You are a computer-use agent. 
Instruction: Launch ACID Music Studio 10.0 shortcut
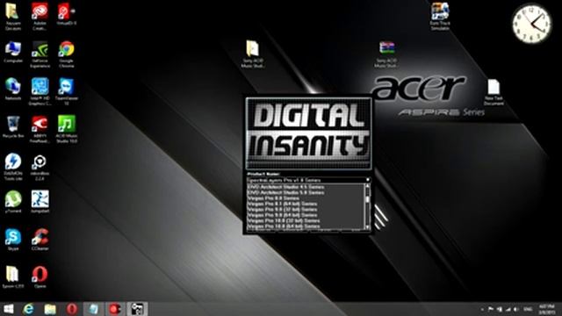pyautogui.click(x=67, y=129)
